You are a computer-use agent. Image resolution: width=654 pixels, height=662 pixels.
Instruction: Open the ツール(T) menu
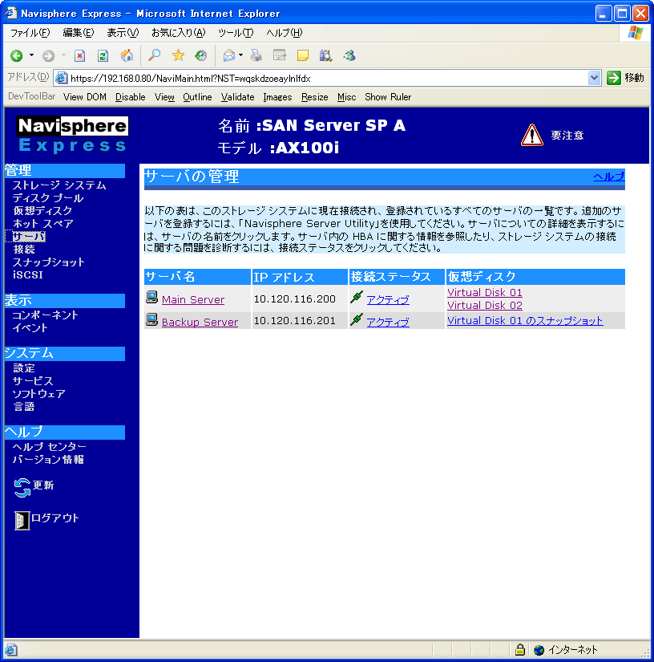(236, 33)
